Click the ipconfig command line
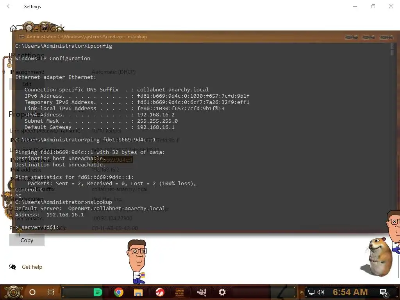Image resolution: width=400 pixels, height=300 pixels. (64, 46)
